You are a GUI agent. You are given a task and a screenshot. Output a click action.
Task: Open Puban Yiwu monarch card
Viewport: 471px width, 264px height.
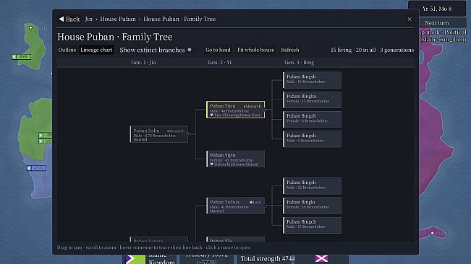[236, 110]
